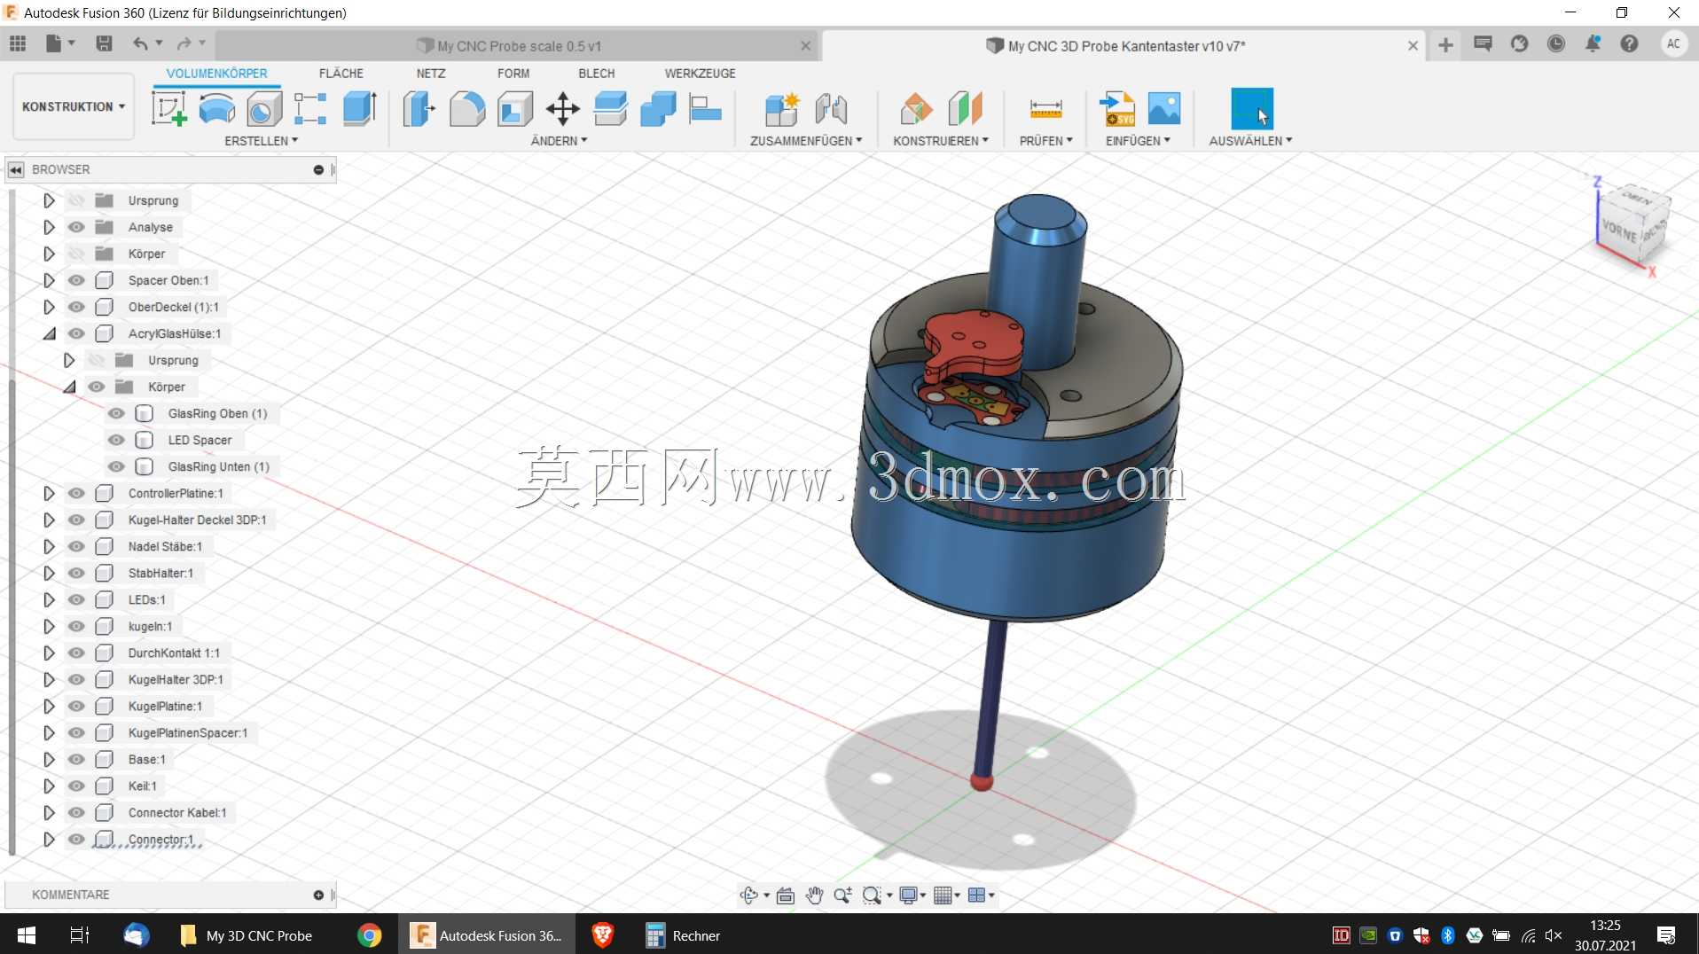Switch to My CNC Probe scale 0.5 v1 tab
The height and width of the screenshot is (954, 1699).
pyautogui.click(x=519, y=46)
